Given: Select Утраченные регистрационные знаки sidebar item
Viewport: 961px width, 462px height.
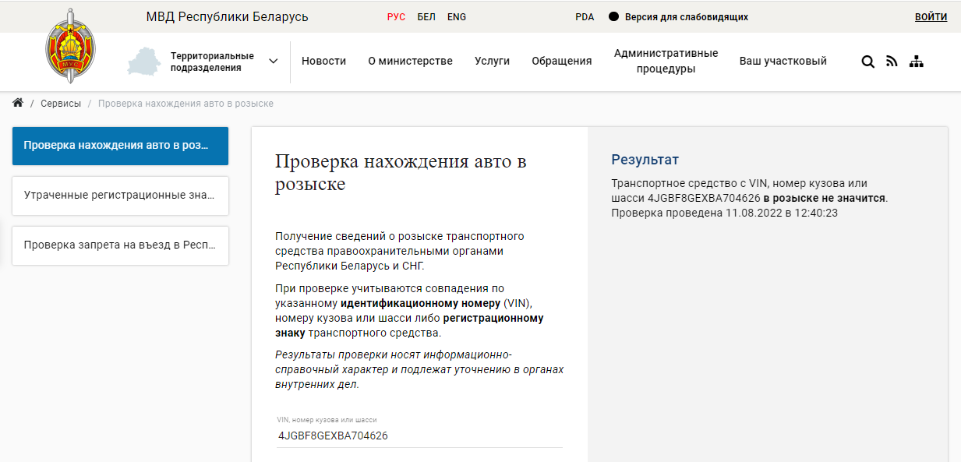Looking at the screenshot, I should [x=120, y=196].
